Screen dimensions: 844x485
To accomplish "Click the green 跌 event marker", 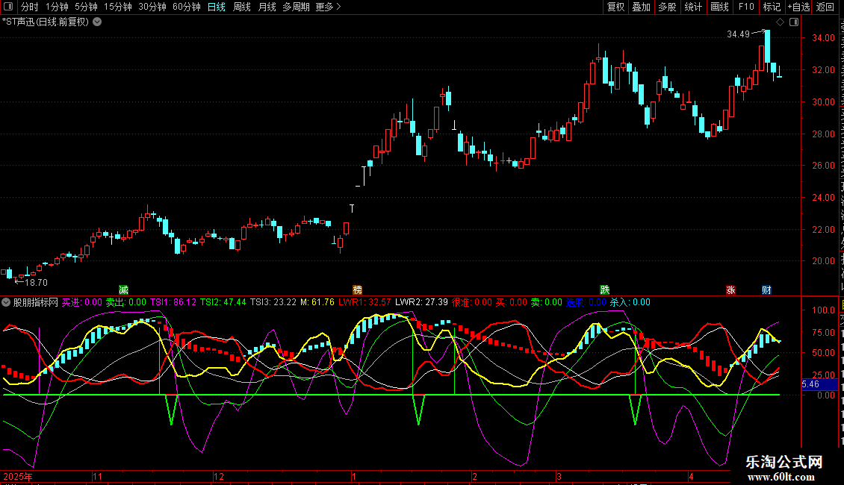I will click(605, 290).
